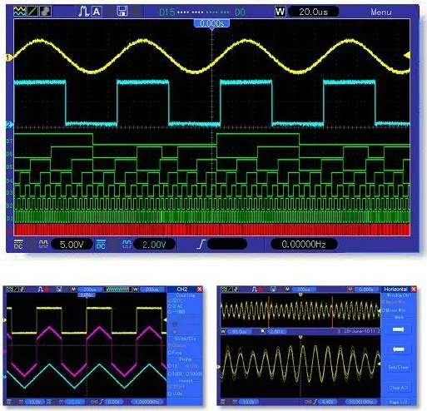Click the right arrow mark button
The width and height of the screenshot is (427, 411).
398,329
